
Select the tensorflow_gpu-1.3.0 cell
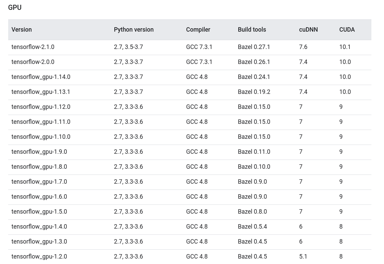pos(39,242)
